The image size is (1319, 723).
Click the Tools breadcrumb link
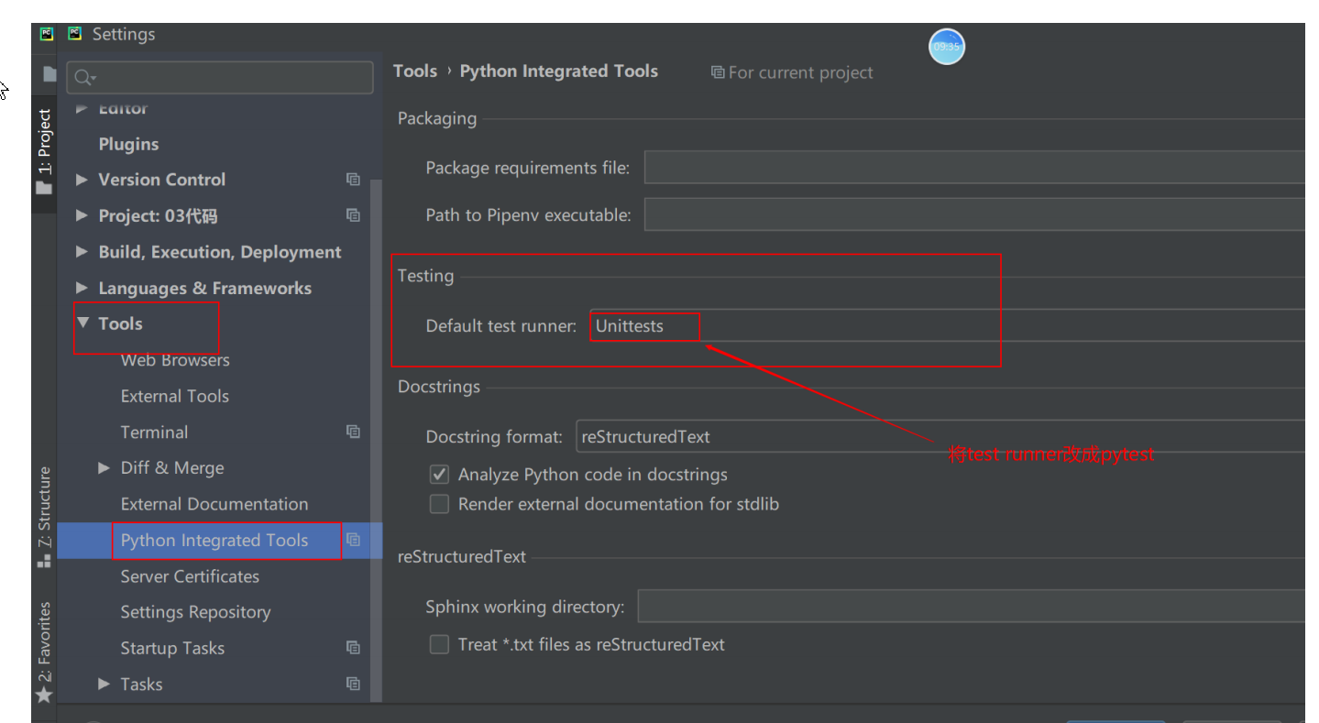pos(415,71)
